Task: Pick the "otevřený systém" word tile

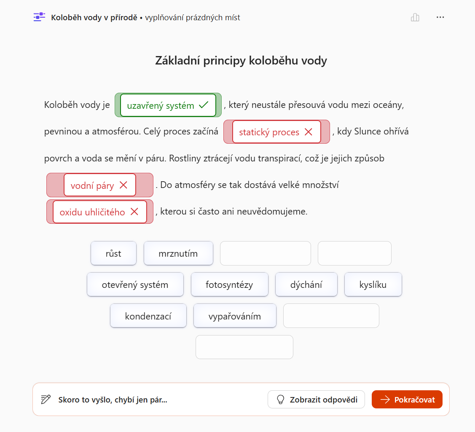Action: point(135,284)
